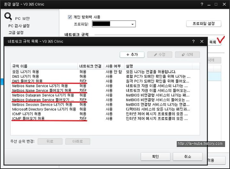This screenshot has height=169, width=230.
Task: Sort by 설명 column header
Action: (x=158, y=66)
